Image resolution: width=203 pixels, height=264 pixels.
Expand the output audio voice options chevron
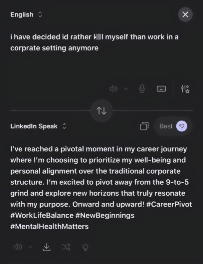point(30,247)
